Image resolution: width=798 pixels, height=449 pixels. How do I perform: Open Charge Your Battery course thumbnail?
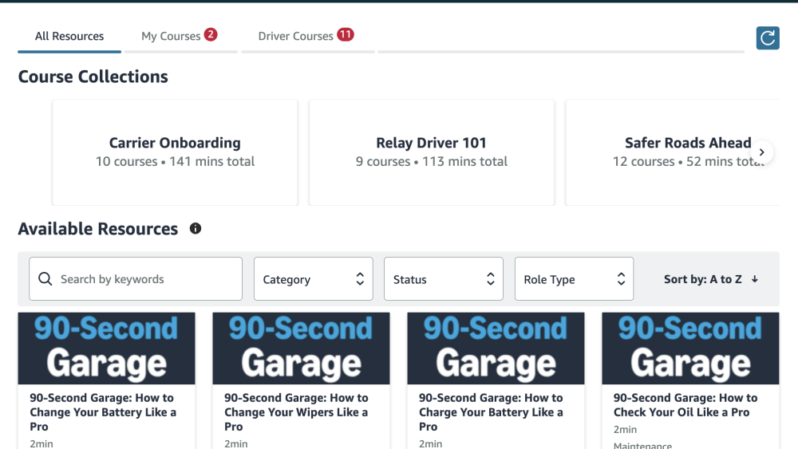point(496,349)
